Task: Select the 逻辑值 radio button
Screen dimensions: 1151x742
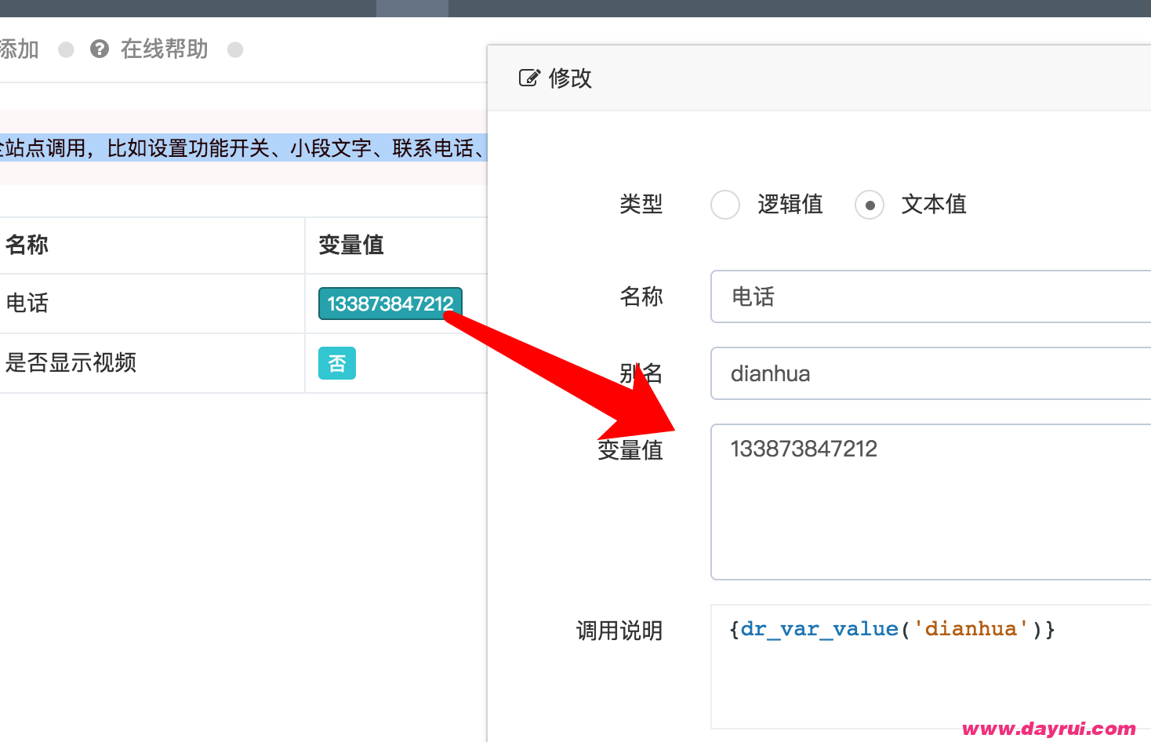Action: [725, 205]
